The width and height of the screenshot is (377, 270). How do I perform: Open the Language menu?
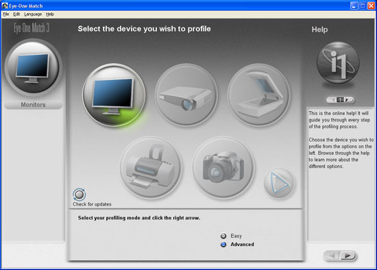click(33, 14)
